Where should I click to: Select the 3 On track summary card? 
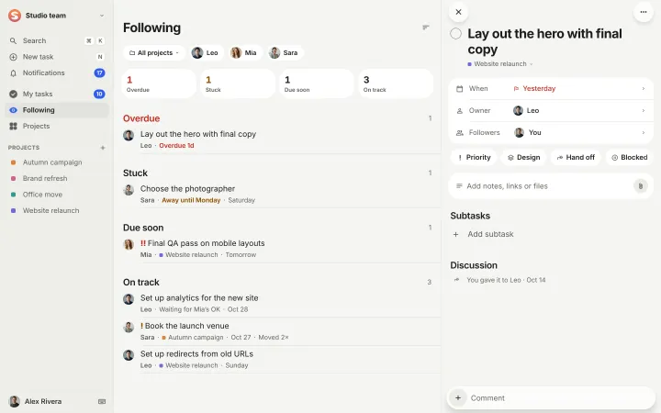(396, 84)
